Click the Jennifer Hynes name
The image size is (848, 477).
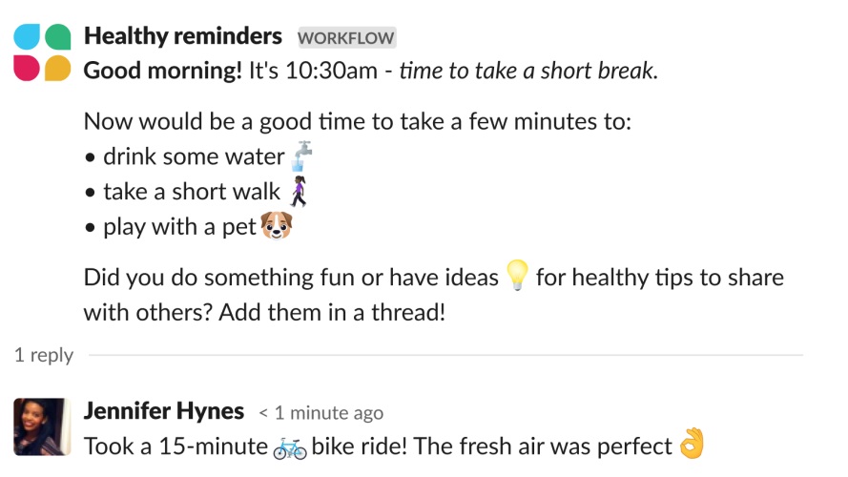pos(164,411)
